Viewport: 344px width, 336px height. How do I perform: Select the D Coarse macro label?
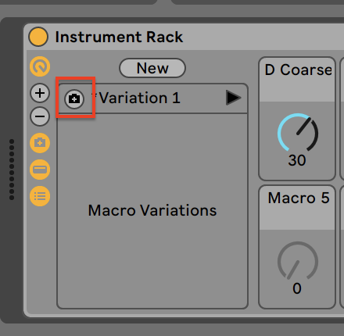pyautogui.click(x=298, y=70)
